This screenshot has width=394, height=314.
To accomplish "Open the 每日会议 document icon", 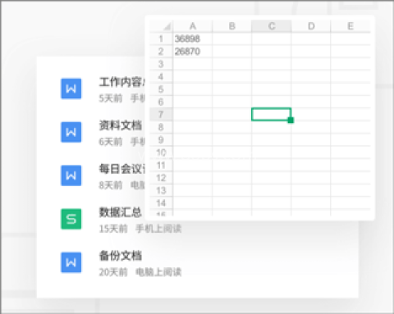I will [x=71, y=175].
